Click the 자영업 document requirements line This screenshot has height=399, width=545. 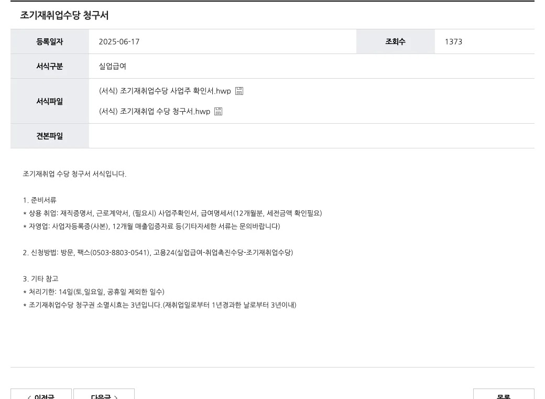coord(151,227)
